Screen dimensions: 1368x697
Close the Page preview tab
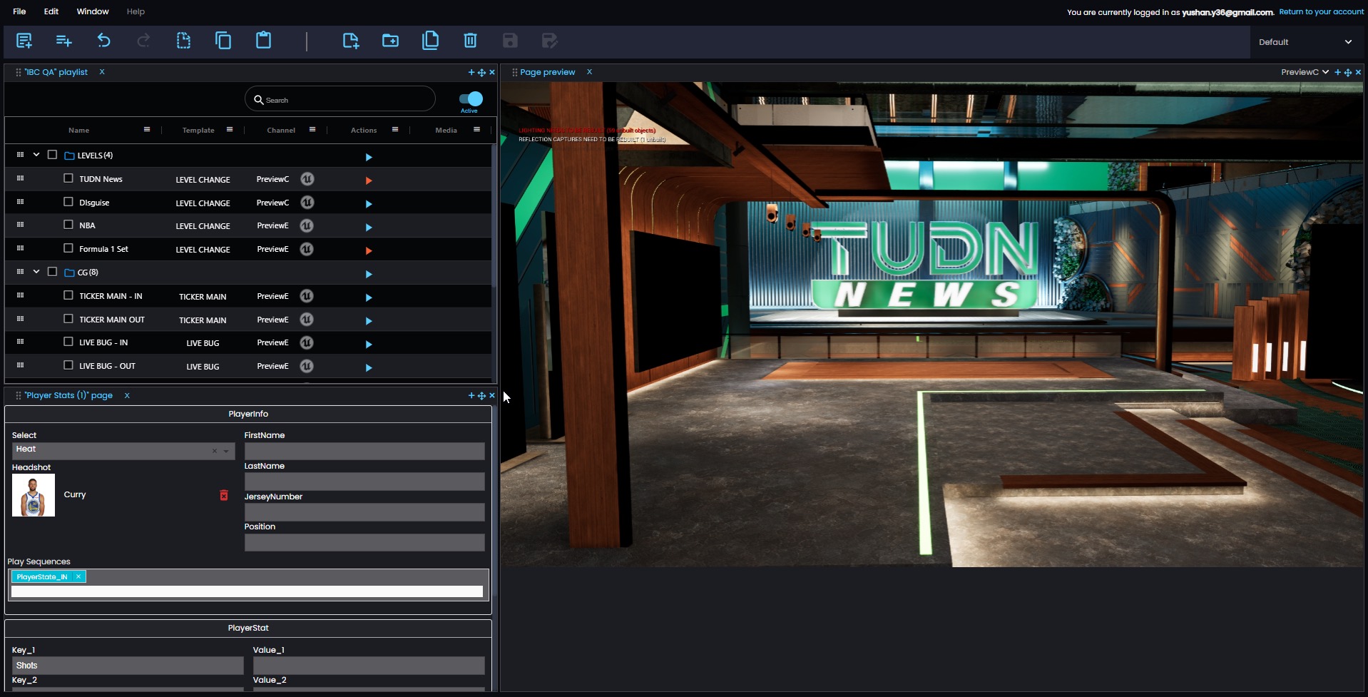pos(589,72)
